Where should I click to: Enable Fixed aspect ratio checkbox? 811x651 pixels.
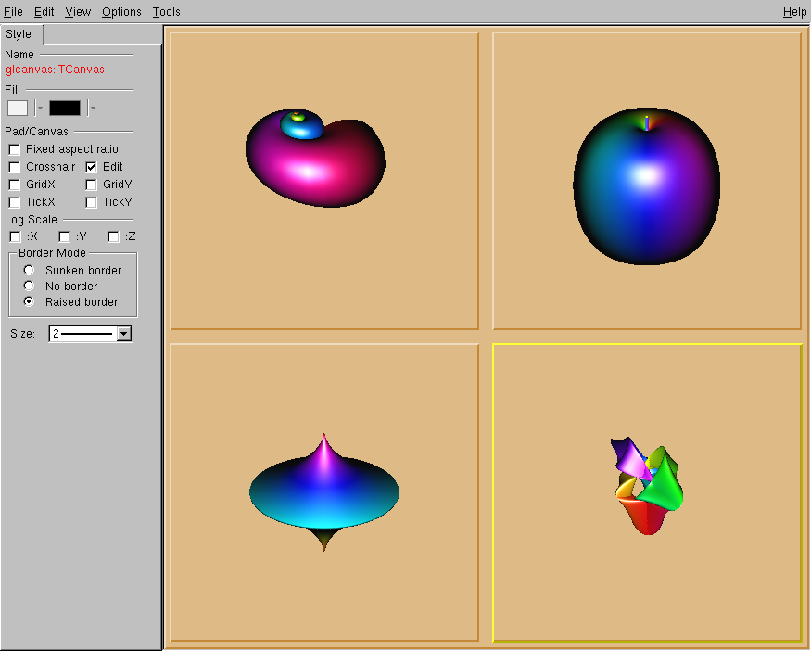tap(15, 149)
